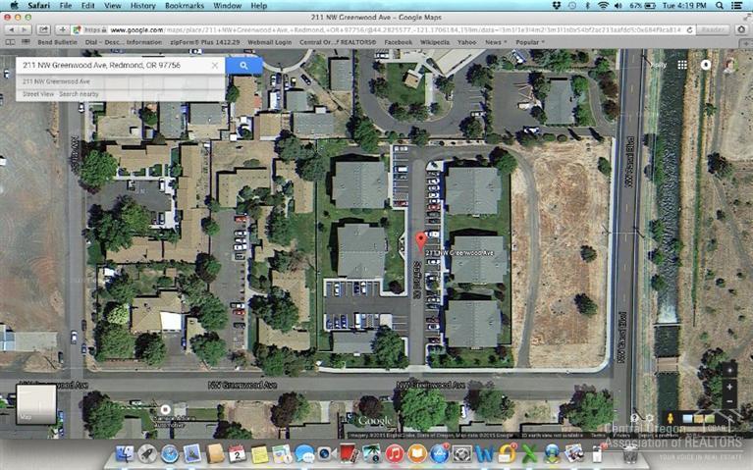This screenshot has height=470, width=753.
Task: Open the Bookmarks menu in menu bar
Action: pyautogui.click(x=183, y=6)
